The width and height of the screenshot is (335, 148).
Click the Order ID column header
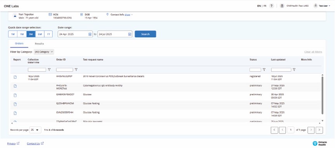[x=61, y=60]
